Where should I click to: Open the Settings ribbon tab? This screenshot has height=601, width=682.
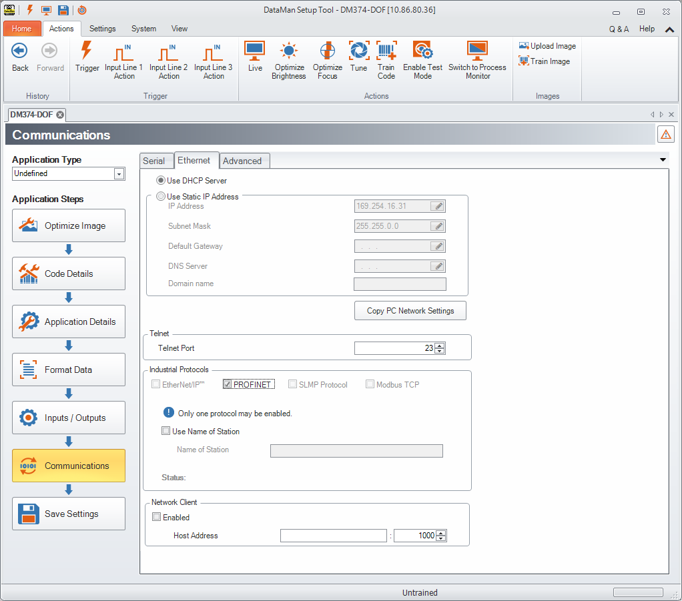click(102, 29)
